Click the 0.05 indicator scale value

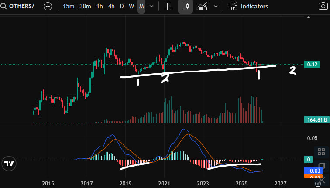coord(312,138)
